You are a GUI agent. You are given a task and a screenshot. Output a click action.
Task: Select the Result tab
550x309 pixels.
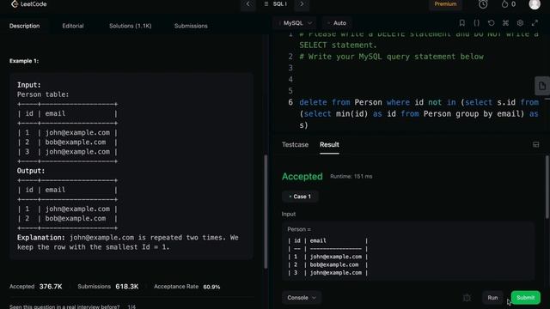(x=329, y=145)
